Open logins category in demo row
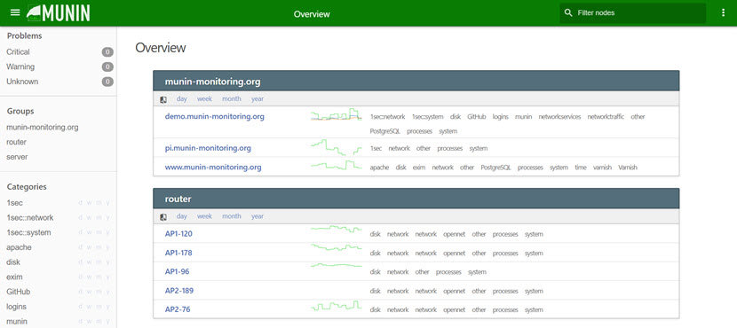This screenshot has width=737, height=328. click(x=501, y=117)
